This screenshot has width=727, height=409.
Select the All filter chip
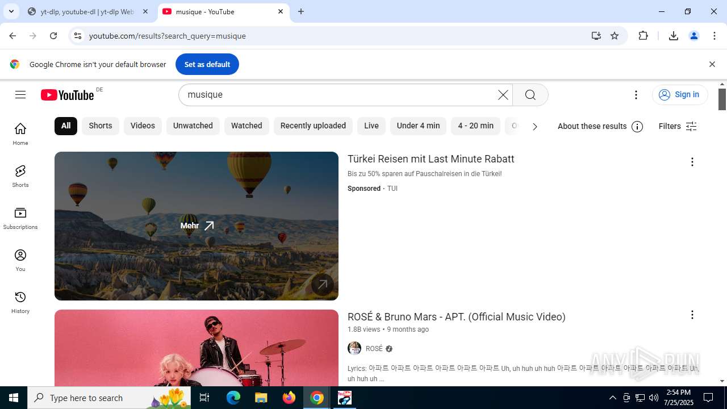(x=66, y=126)
